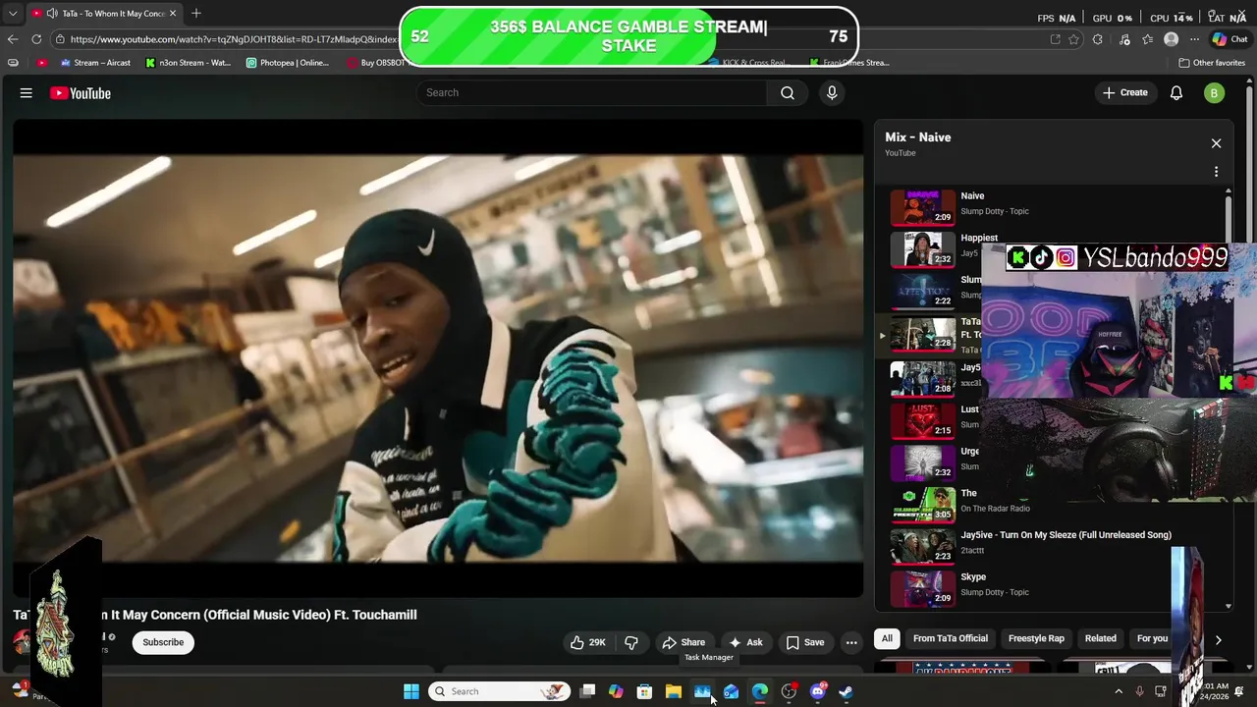Open the new tab plus button
The image size is (1257, 707).
pos(196,13)
